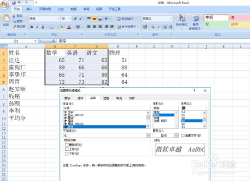
Task: Center text horizontally in ribbon
Action: (94, 27)
